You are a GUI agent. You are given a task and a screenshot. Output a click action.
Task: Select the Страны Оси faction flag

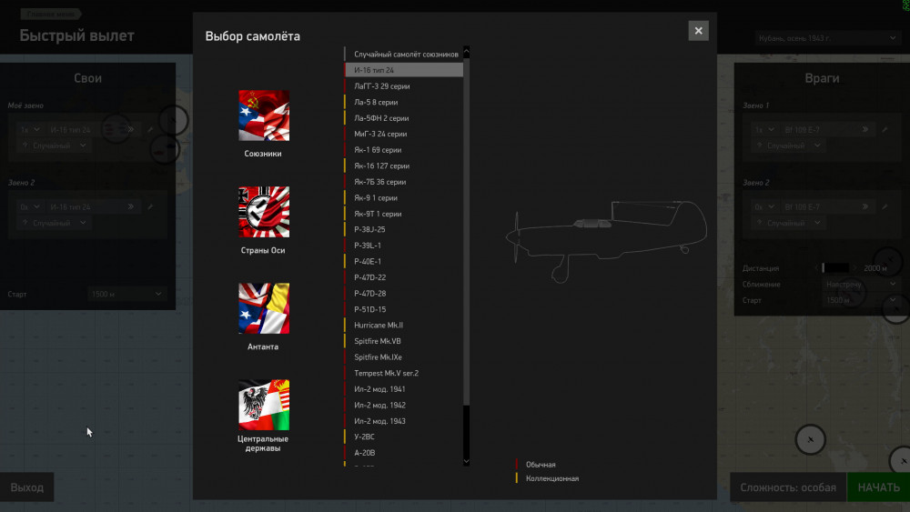[264, 212]
